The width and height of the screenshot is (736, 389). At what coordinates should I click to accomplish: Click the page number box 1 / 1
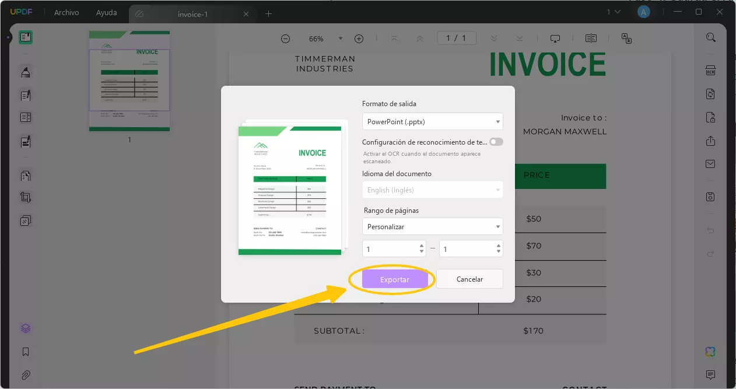coord(457,38)
